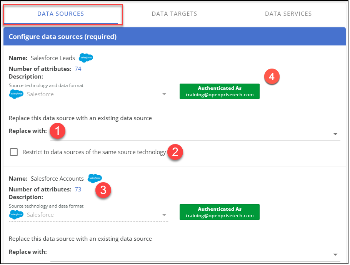Screen dimensions: 350x265
Task: Switch to the Data Sources tab
Action: point(60,14)
